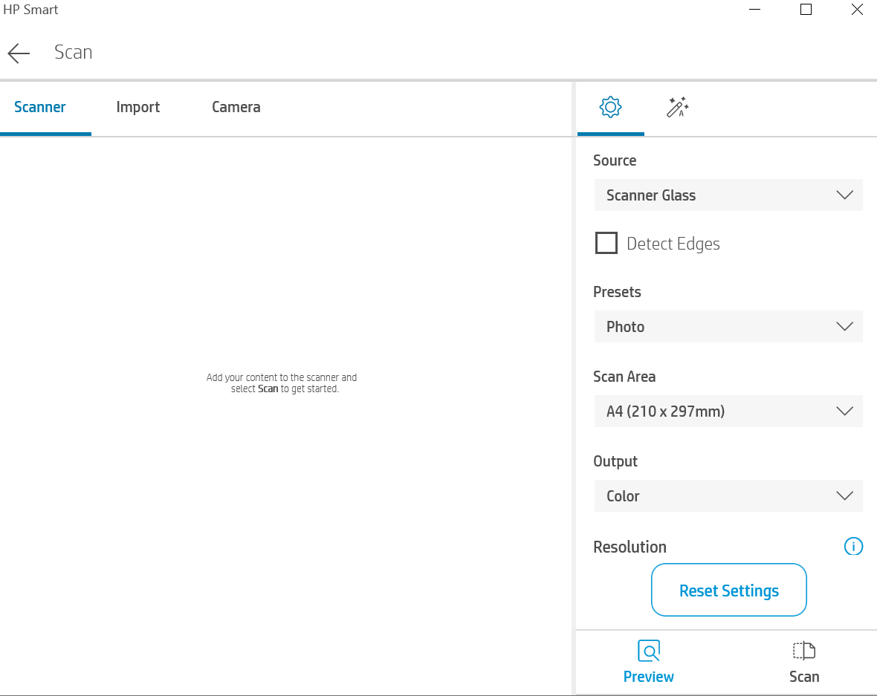Image resolution: width=877 pixels, height=696 pixels.
Task: Select the Scanner tab on the left
Action: coord(39,107)
